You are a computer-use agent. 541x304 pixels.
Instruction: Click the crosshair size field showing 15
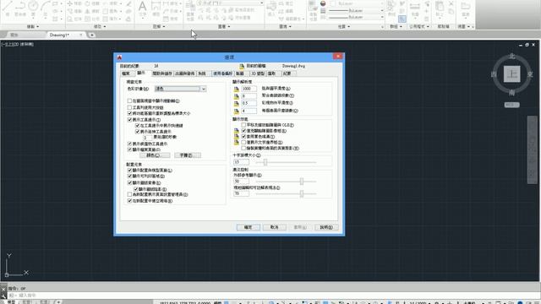click(x=241, y=162)
